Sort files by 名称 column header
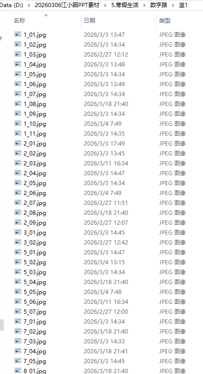 click(x=19, y=21)
